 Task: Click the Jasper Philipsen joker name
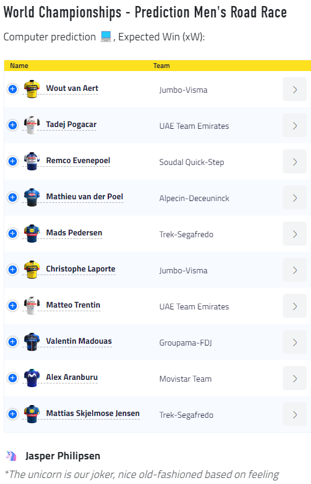click(63, 456)
